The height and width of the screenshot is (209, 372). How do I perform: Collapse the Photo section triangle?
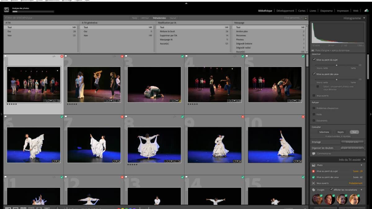361,165
